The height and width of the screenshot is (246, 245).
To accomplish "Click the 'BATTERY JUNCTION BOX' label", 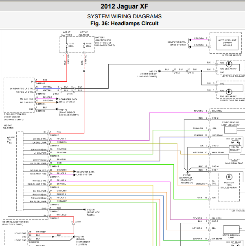I will [x=103, y=39].
